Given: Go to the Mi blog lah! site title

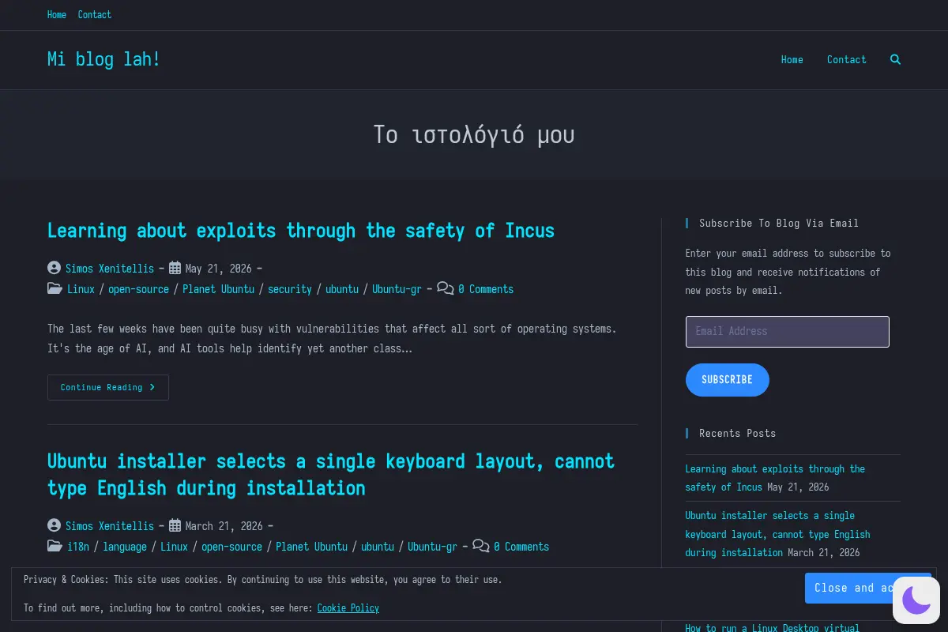Looking at the screenshot, I should (104, 59).
